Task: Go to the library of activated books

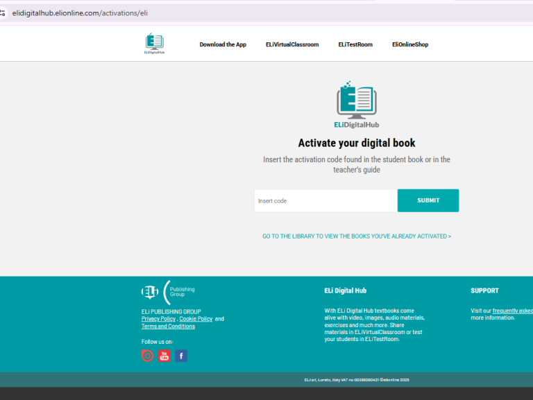Action: tap(356, 236)
